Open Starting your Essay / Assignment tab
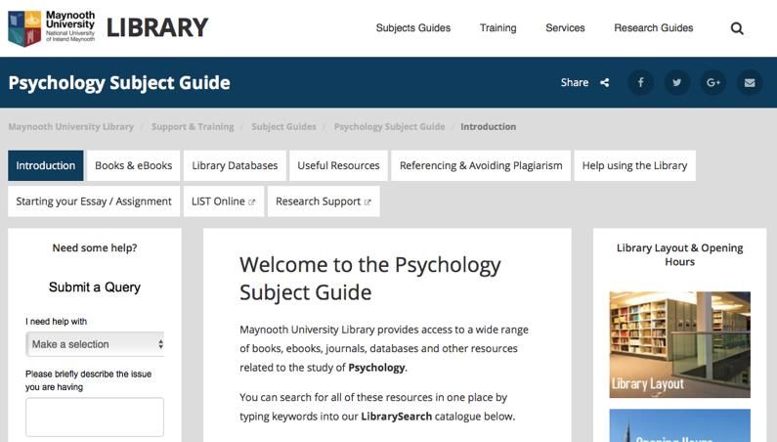Viewport: 777px width, 442px height. pos(94,201)
